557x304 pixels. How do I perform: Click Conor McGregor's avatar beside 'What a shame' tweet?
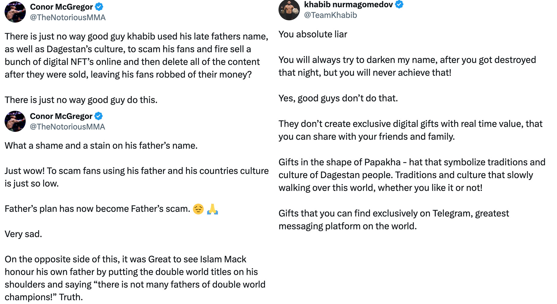point(15,121)
